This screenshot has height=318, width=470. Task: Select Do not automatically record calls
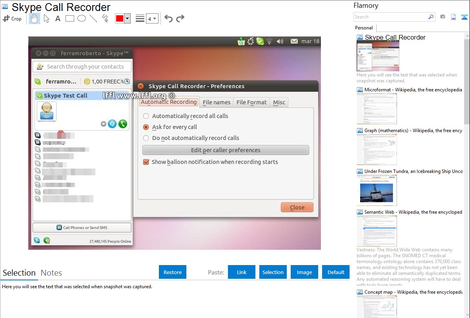(x=146, y=138)
